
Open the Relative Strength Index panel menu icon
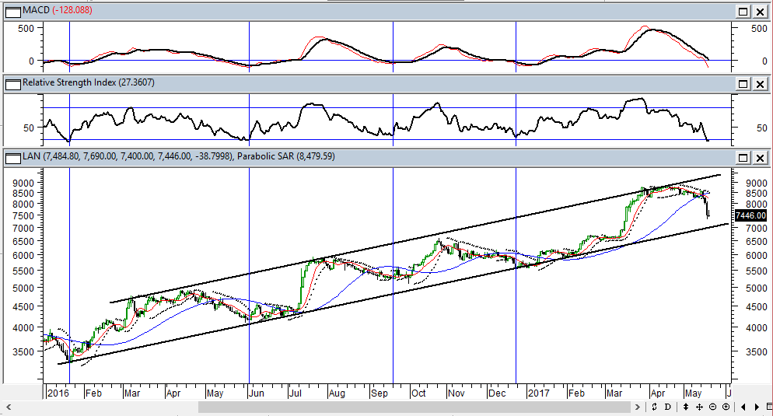click(x=12, y=82)
